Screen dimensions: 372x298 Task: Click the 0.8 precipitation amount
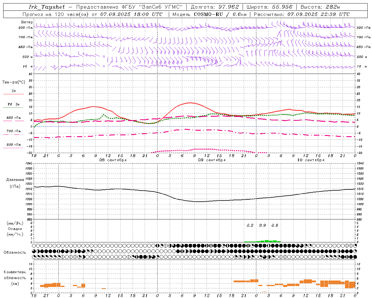(275, 225)
